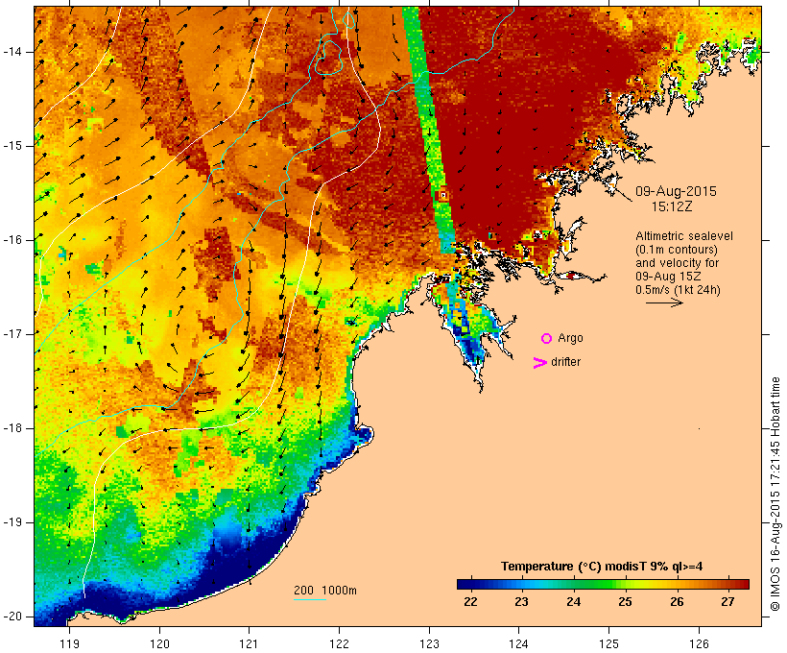Click the temperature color bar
Screen dimensions: 787x653
pos(603,584)
